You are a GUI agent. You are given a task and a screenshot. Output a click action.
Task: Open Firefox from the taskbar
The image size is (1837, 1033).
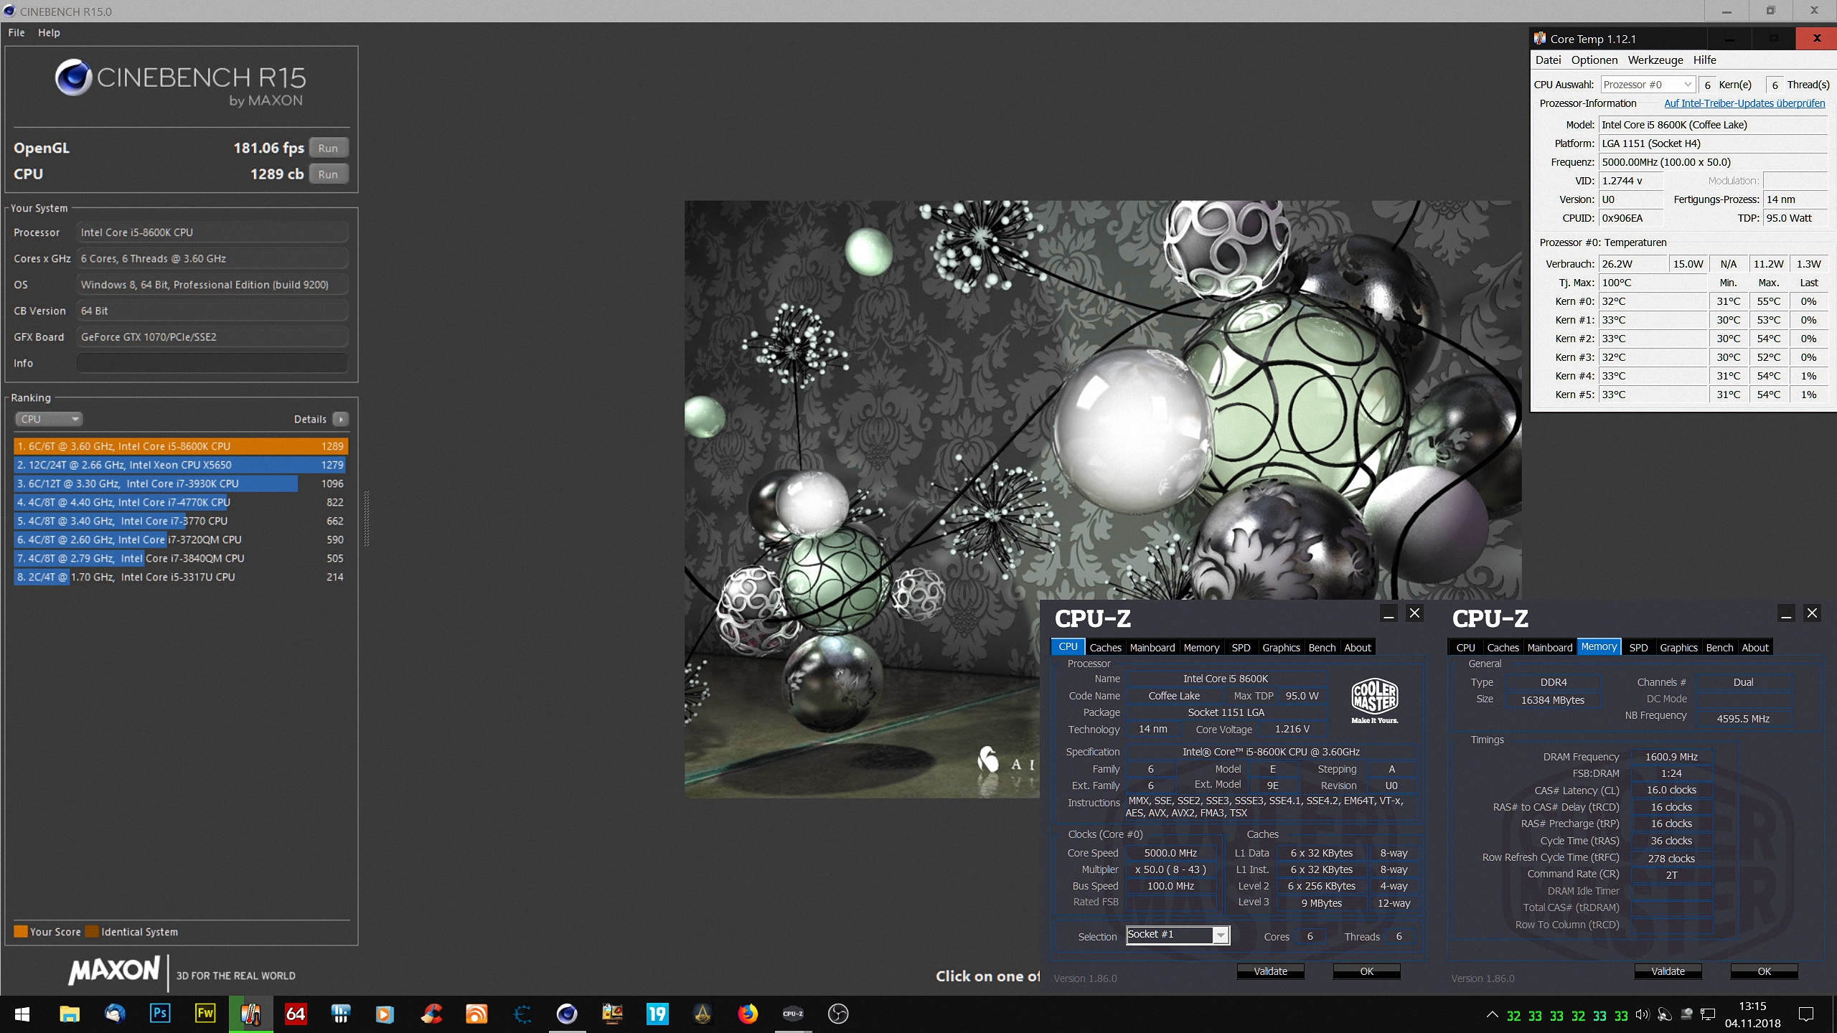[x=747, y=1014]
